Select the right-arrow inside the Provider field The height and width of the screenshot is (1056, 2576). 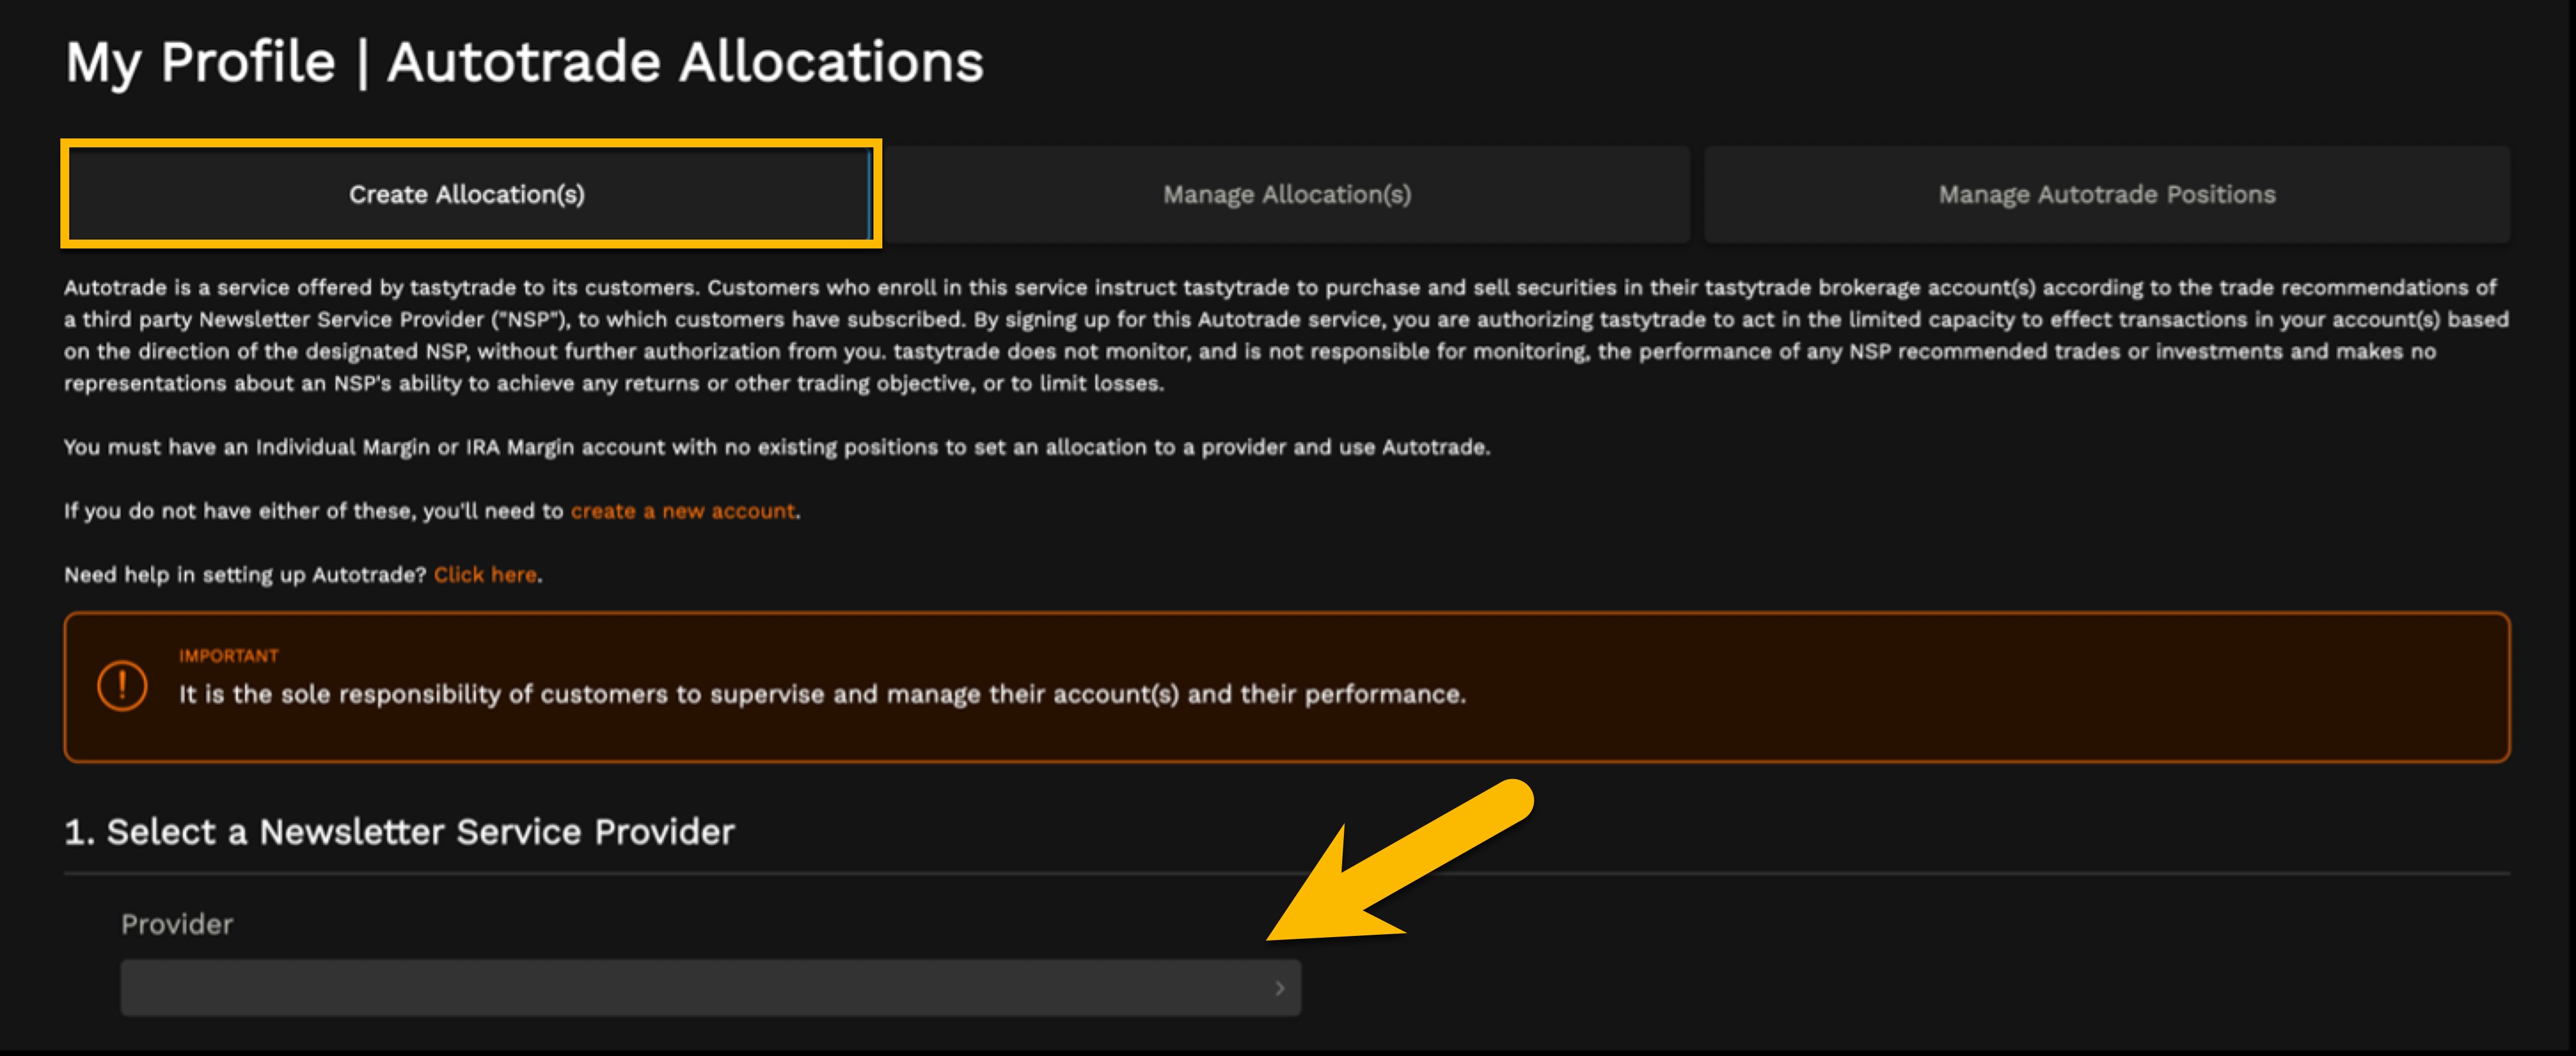(x=1281, y=988)
